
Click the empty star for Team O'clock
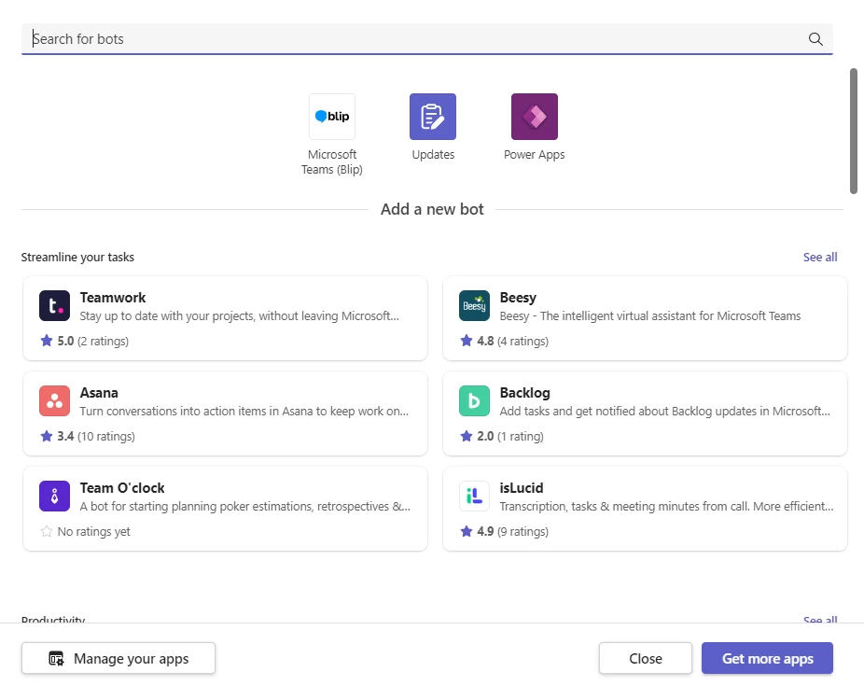tap(47, 531)
